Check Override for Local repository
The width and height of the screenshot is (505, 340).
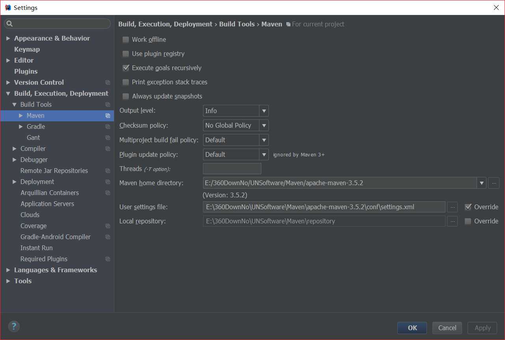pyautogui.click(x=468, y=221)
